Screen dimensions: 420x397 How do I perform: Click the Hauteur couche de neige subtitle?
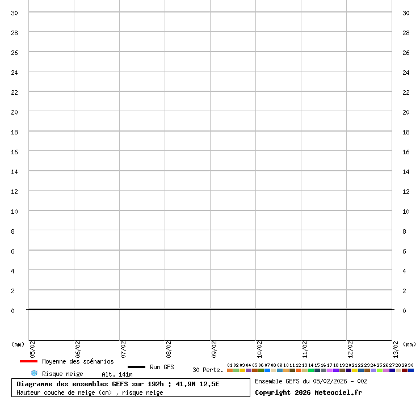90,392
